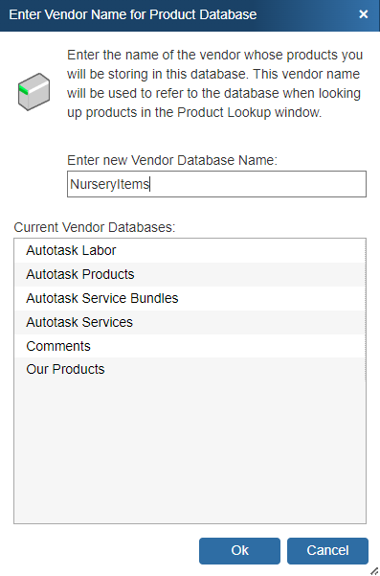Click the dialog title bar text
This screenshot has width=380, height=576.
click(133, 14)
